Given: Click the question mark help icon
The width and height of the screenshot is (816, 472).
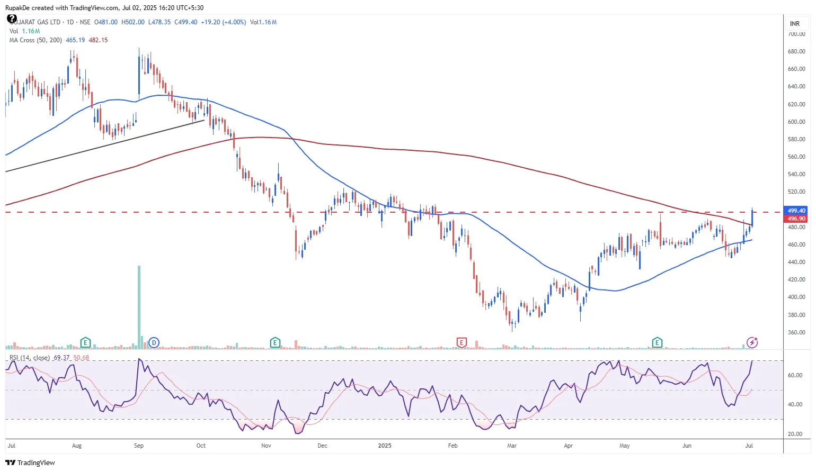Looking at the screenshot, I should click(x=12, y=19).
